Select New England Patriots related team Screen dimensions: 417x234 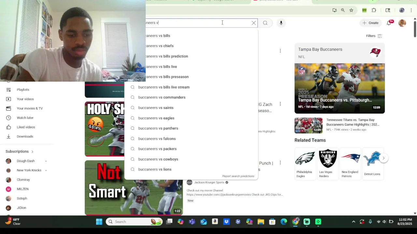point(350,163)
